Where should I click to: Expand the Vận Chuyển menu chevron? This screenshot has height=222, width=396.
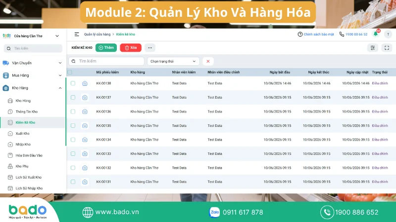pos(60,63)
